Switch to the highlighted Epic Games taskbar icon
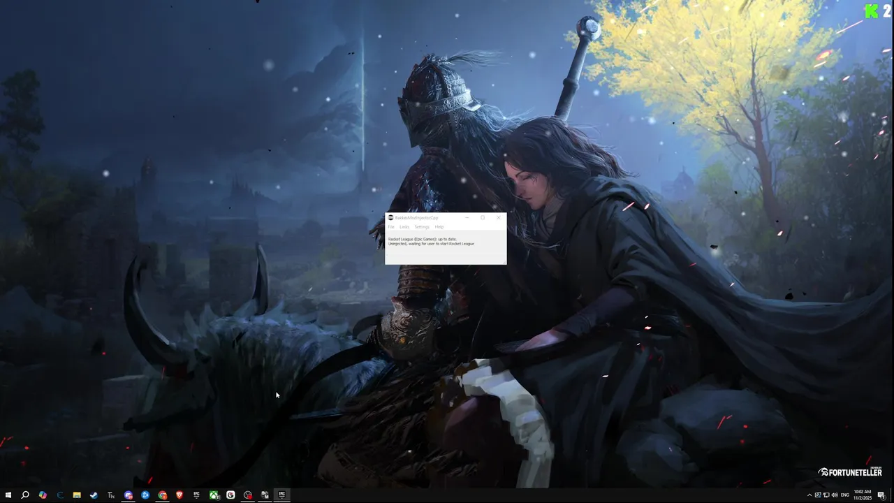 [x=281, y=495]
